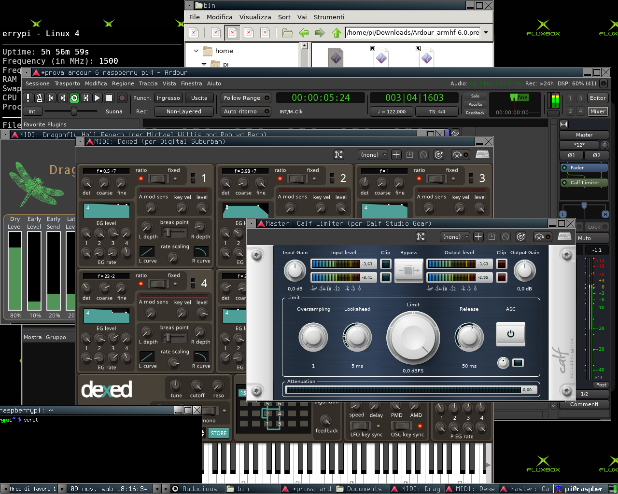Open the 1/2 output routing button
Viewport: 618px width, 494px height.
[x=584, y=394]
